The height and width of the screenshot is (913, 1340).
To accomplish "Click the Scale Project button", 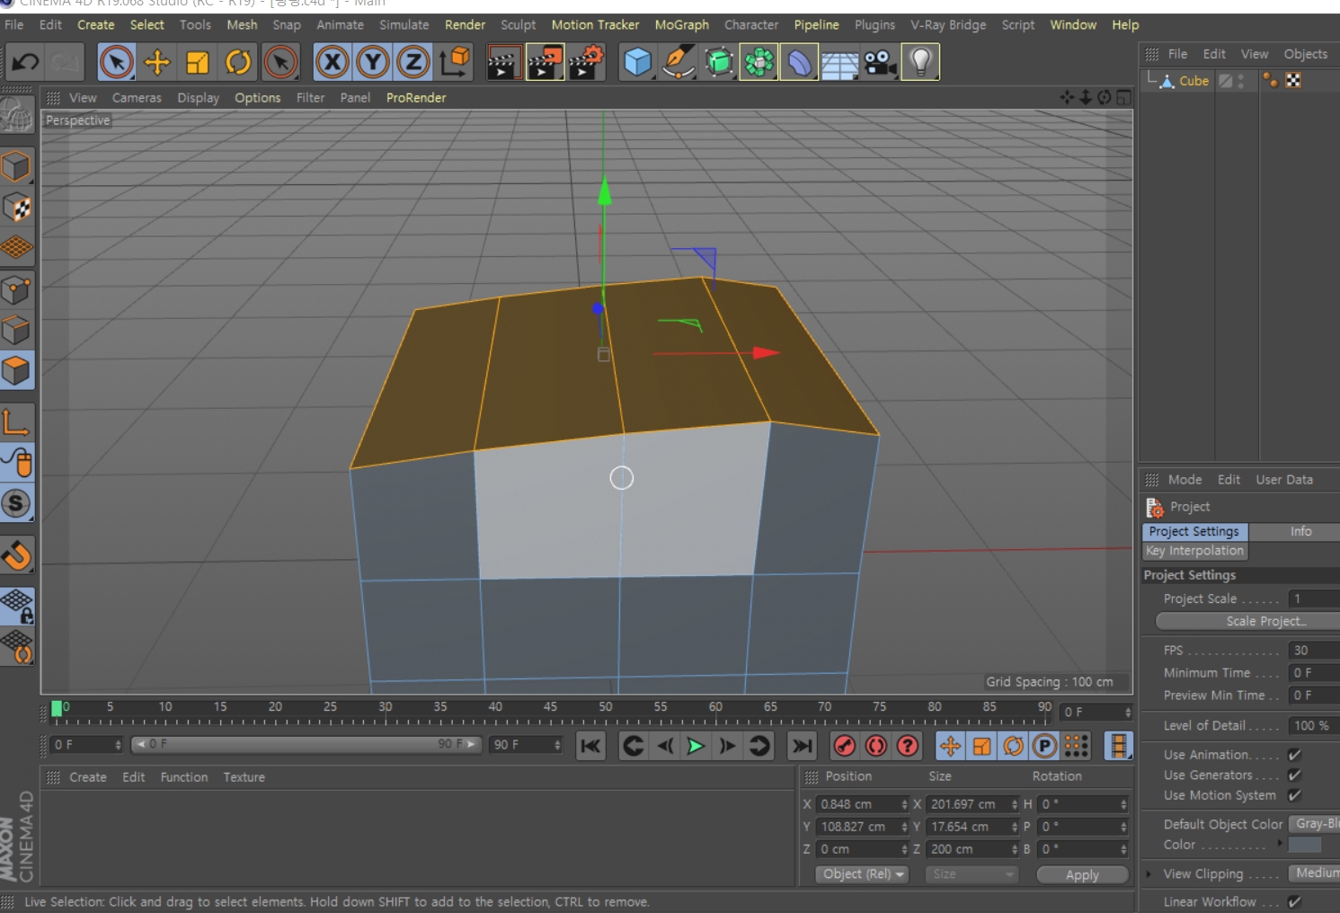I will 1249,621.
